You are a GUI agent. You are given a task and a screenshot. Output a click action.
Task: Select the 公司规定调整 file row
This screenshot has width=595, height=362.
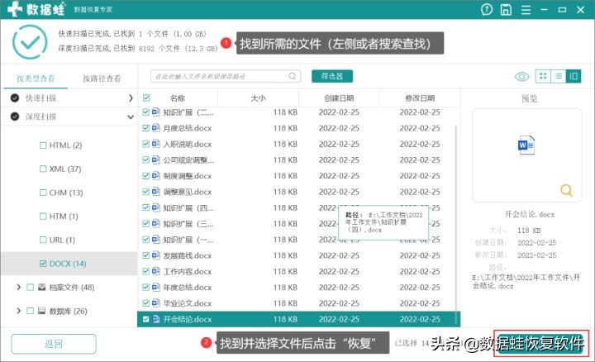(298, 160)
